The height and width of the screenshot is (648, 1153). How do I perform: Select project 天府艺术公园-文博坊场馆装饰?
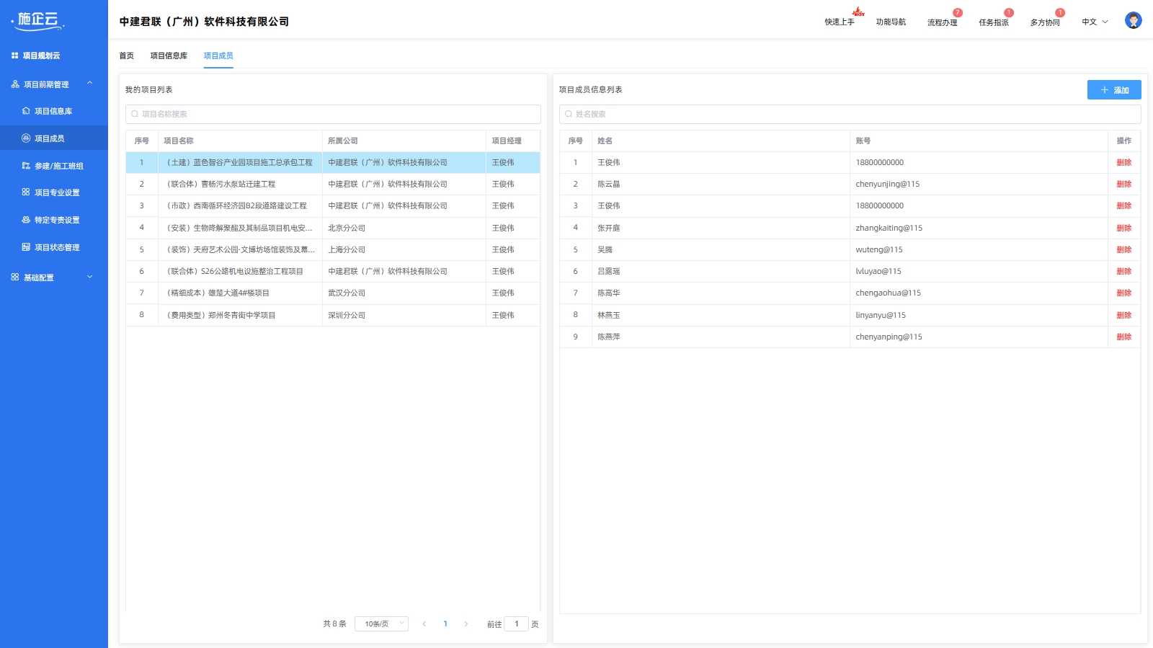coord(333,249)
